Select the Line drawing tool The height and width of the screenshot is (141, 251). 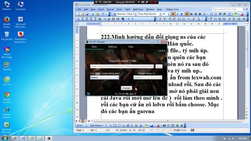(106, 125)
